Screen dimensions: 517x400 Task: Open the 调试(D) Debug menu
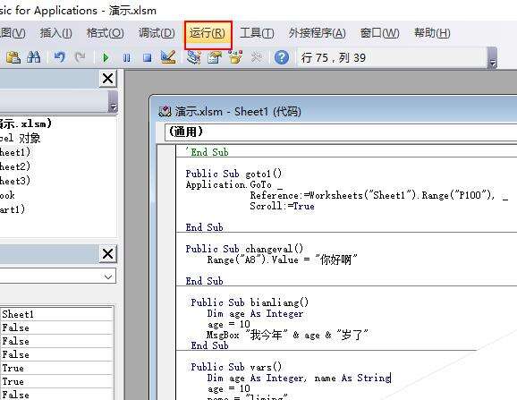(x=157, y=33)
